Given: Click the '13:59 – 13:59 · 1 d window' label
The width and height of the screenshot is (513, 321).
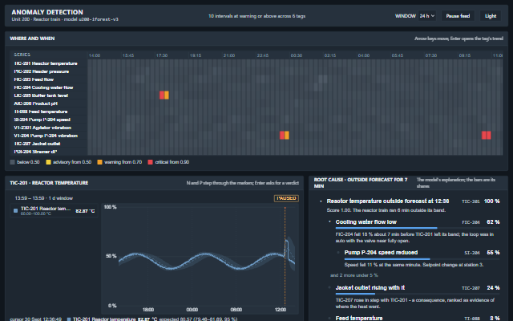Looking at the screenshot, I should tap(44, 198).
